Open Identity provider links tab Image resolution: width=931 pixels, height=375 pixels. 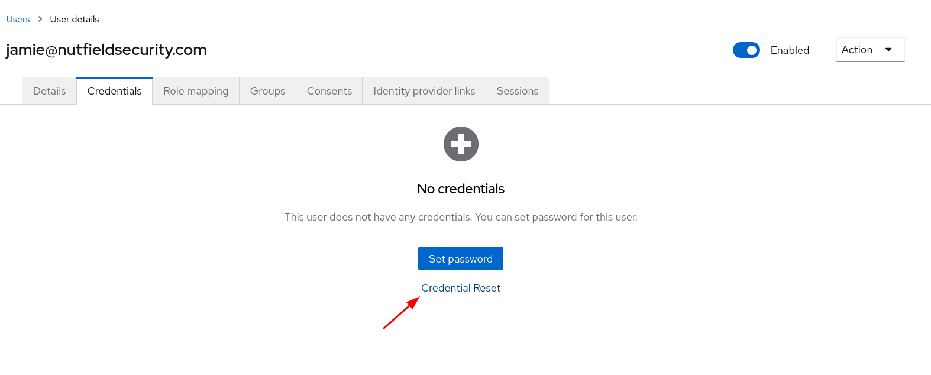(424, 91)
